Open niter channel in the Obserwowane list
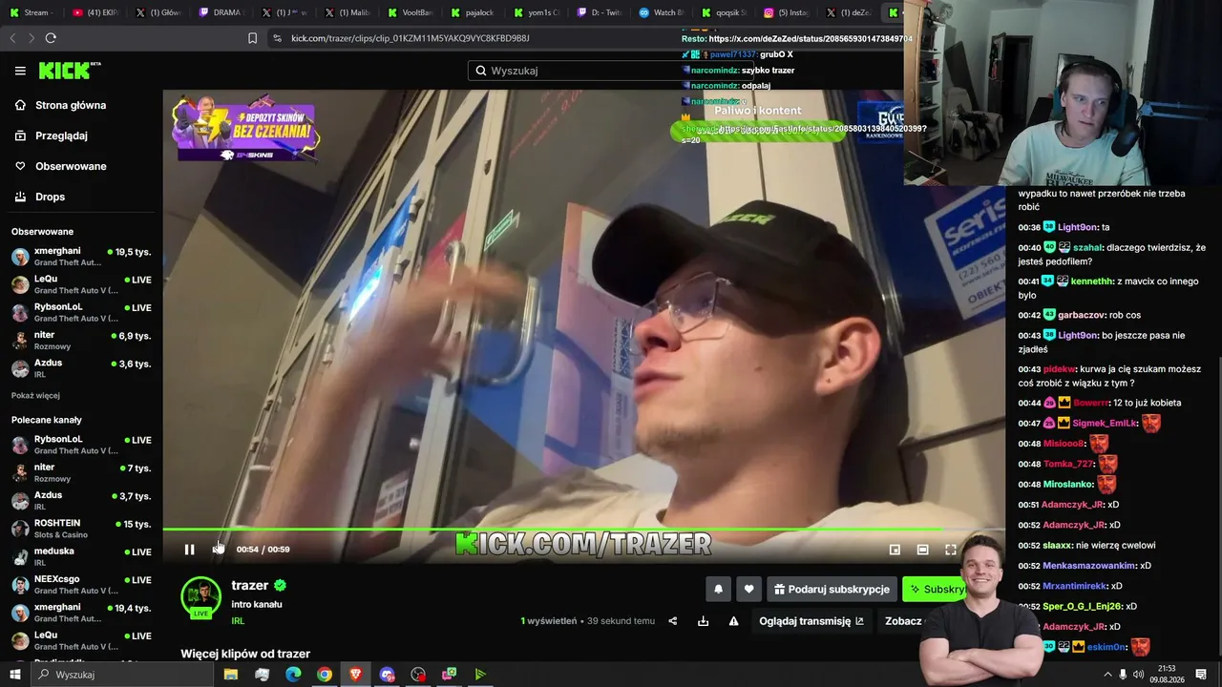The image size is (1222, 687). (x=81, y=341)
